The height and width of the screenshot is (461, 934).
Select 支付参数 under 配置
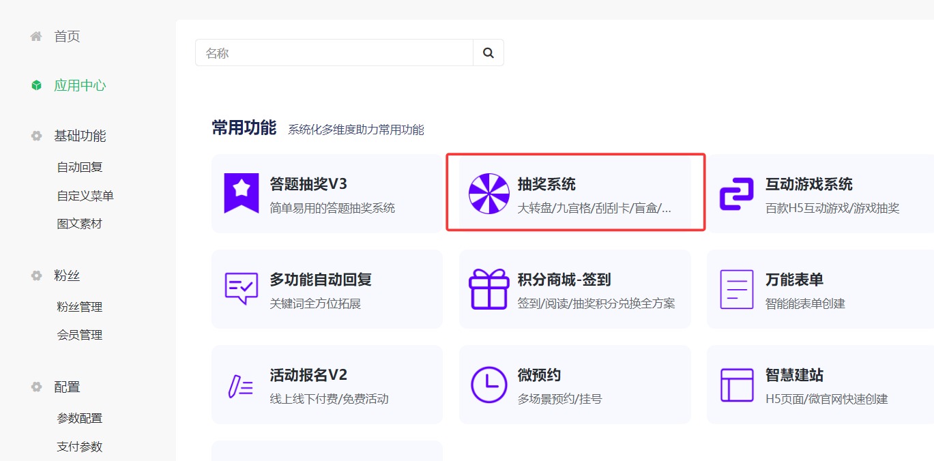(x=80, y=447)
